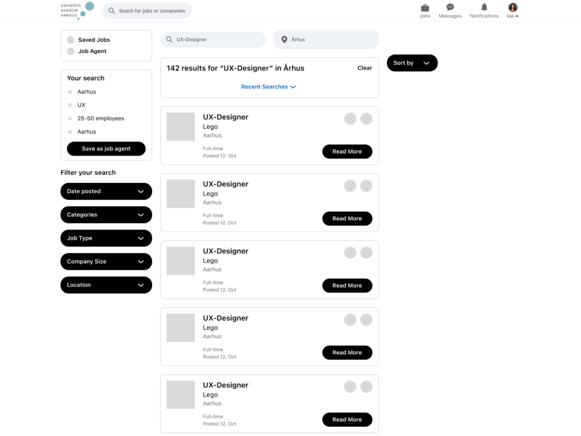
Task: Open the Jobs briefcase icon
Action: pos(424,8)
